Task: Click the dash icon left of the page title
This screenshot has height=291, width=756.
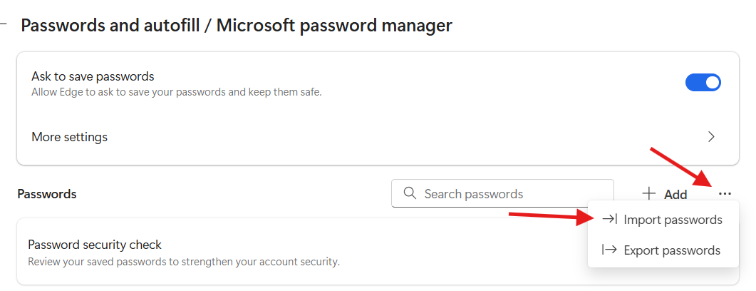Action: (4, 25)
